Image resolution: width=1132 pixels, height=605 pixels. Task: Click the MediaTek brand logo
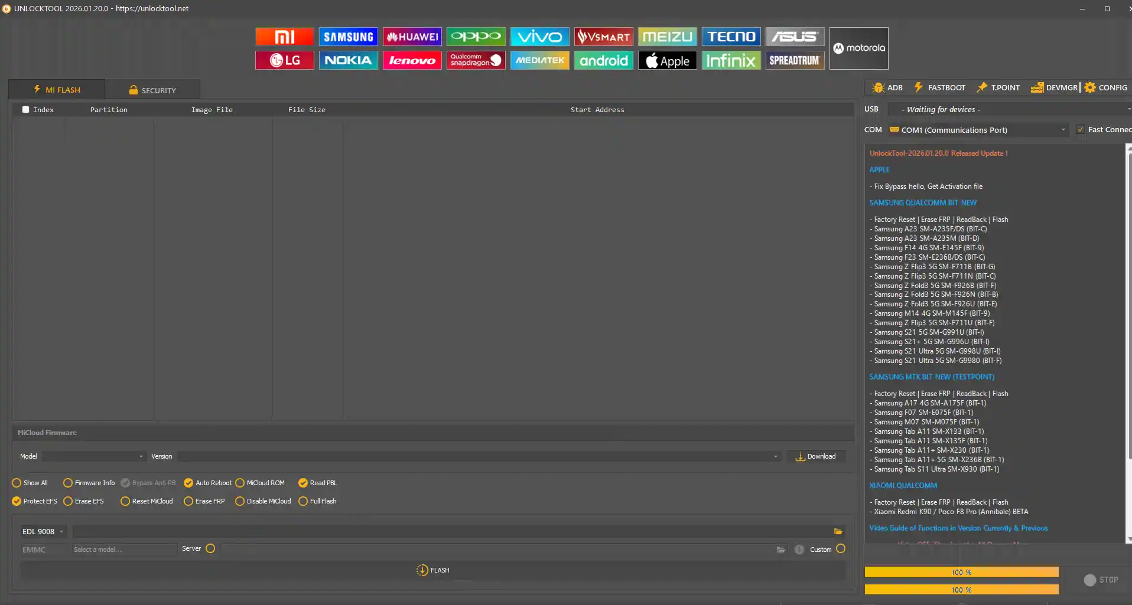539,60
